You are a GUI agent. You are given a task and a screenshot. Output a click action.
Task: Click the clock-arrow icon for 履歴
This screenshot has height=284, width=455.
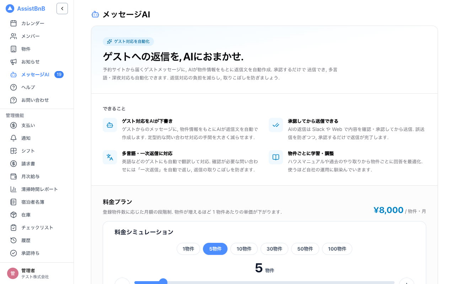coord(14,240)
